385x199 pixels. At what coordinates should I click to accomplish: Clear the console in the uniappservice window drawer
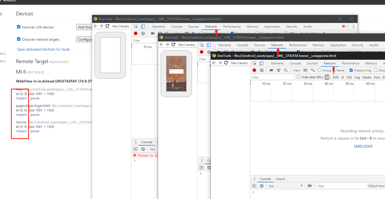click(x=143, y=149)
